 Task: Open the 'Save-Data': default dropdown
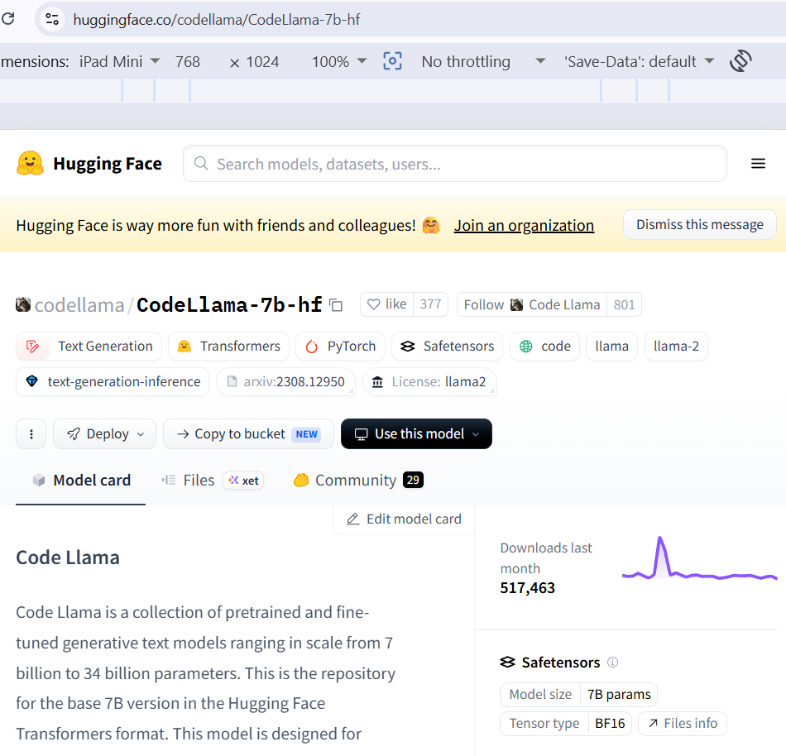point(639,62)
